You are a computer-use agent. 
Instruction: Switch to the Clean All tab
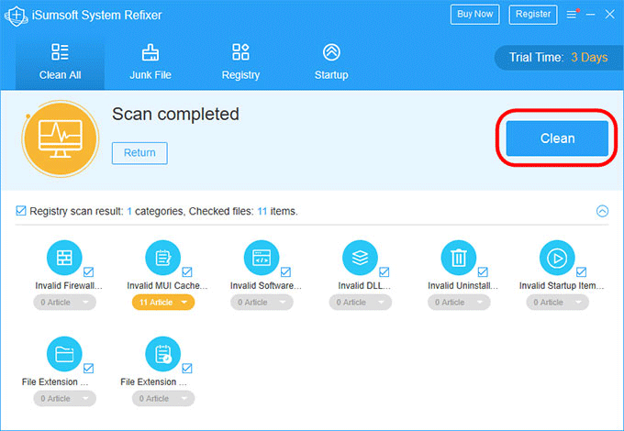60,63
